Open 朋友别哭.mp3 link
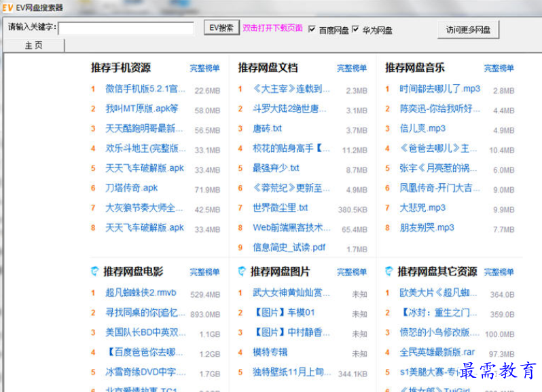The image size is (542, 392). click(427, 228)
